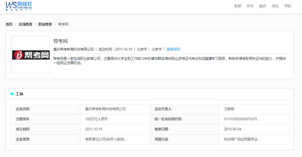Open the 融资 navigation menu
The image size is (302, 157).
pyautogui.click(x=263, y=6)
